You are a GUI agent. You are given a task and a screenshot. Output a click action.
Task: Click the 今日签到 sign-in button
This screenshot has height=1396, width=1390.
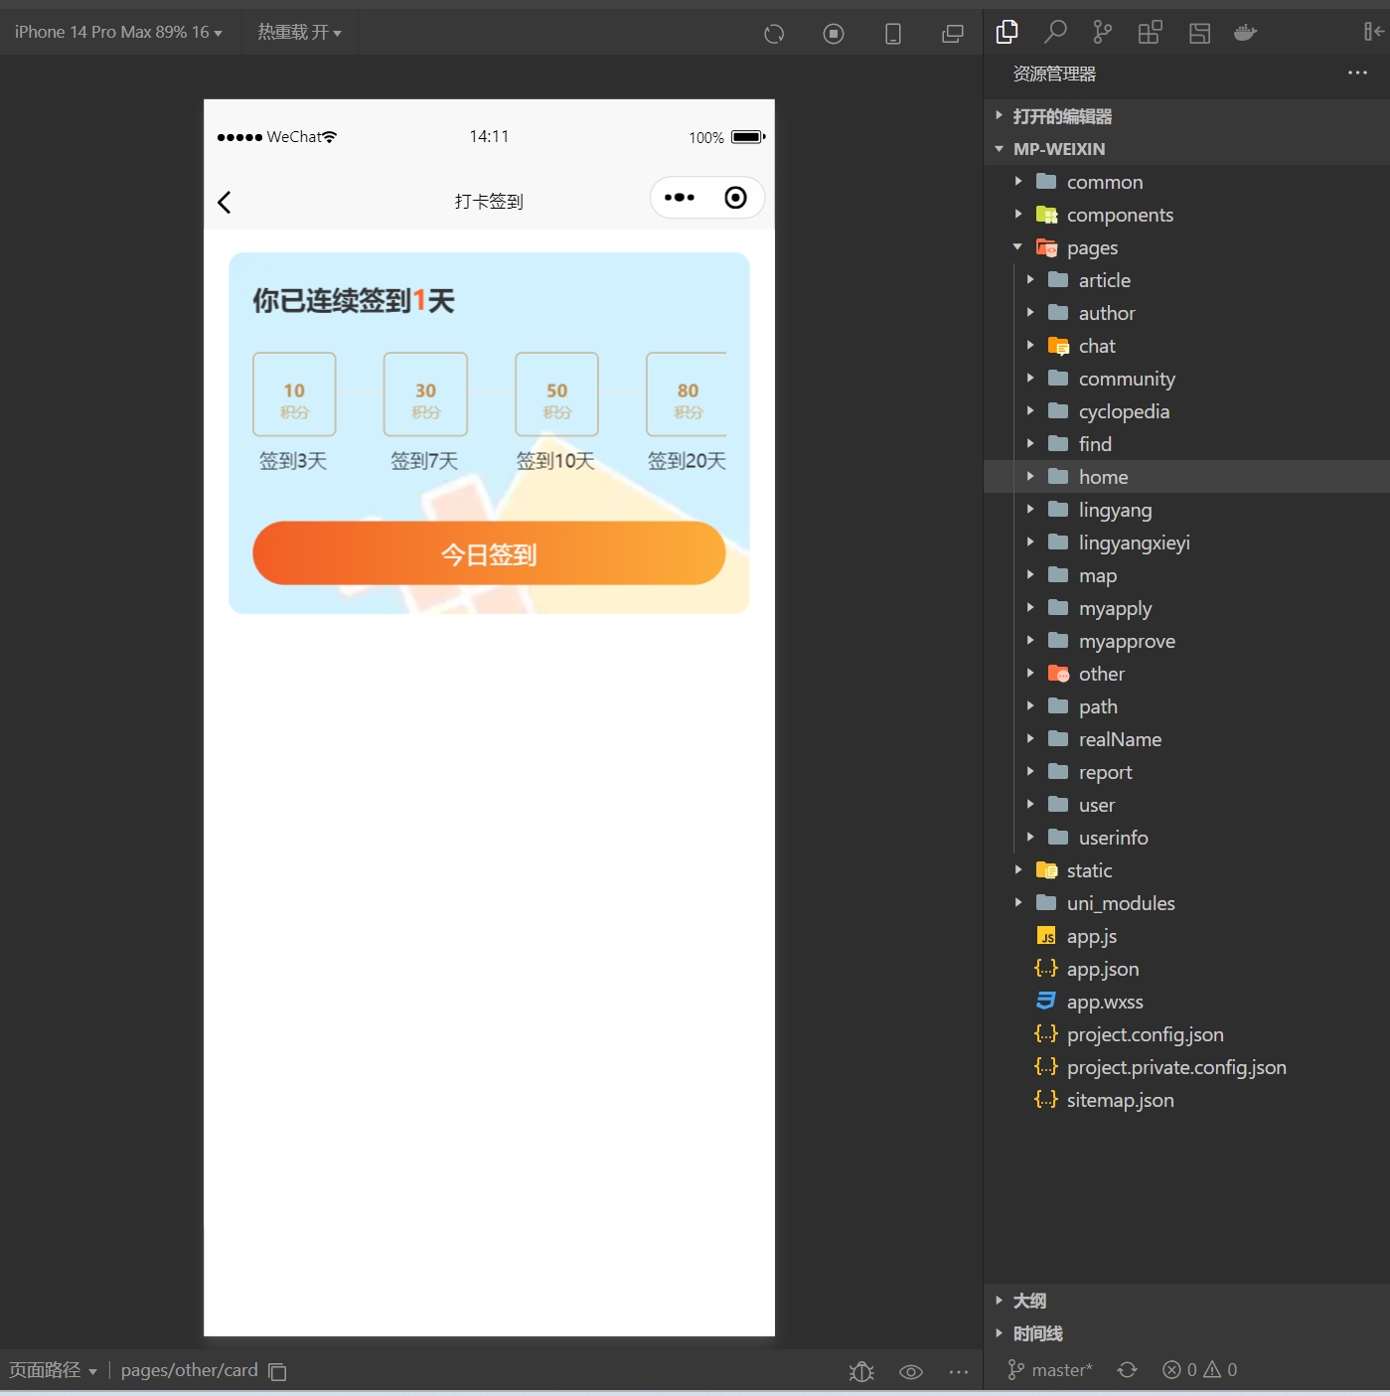tap(489, 553)
